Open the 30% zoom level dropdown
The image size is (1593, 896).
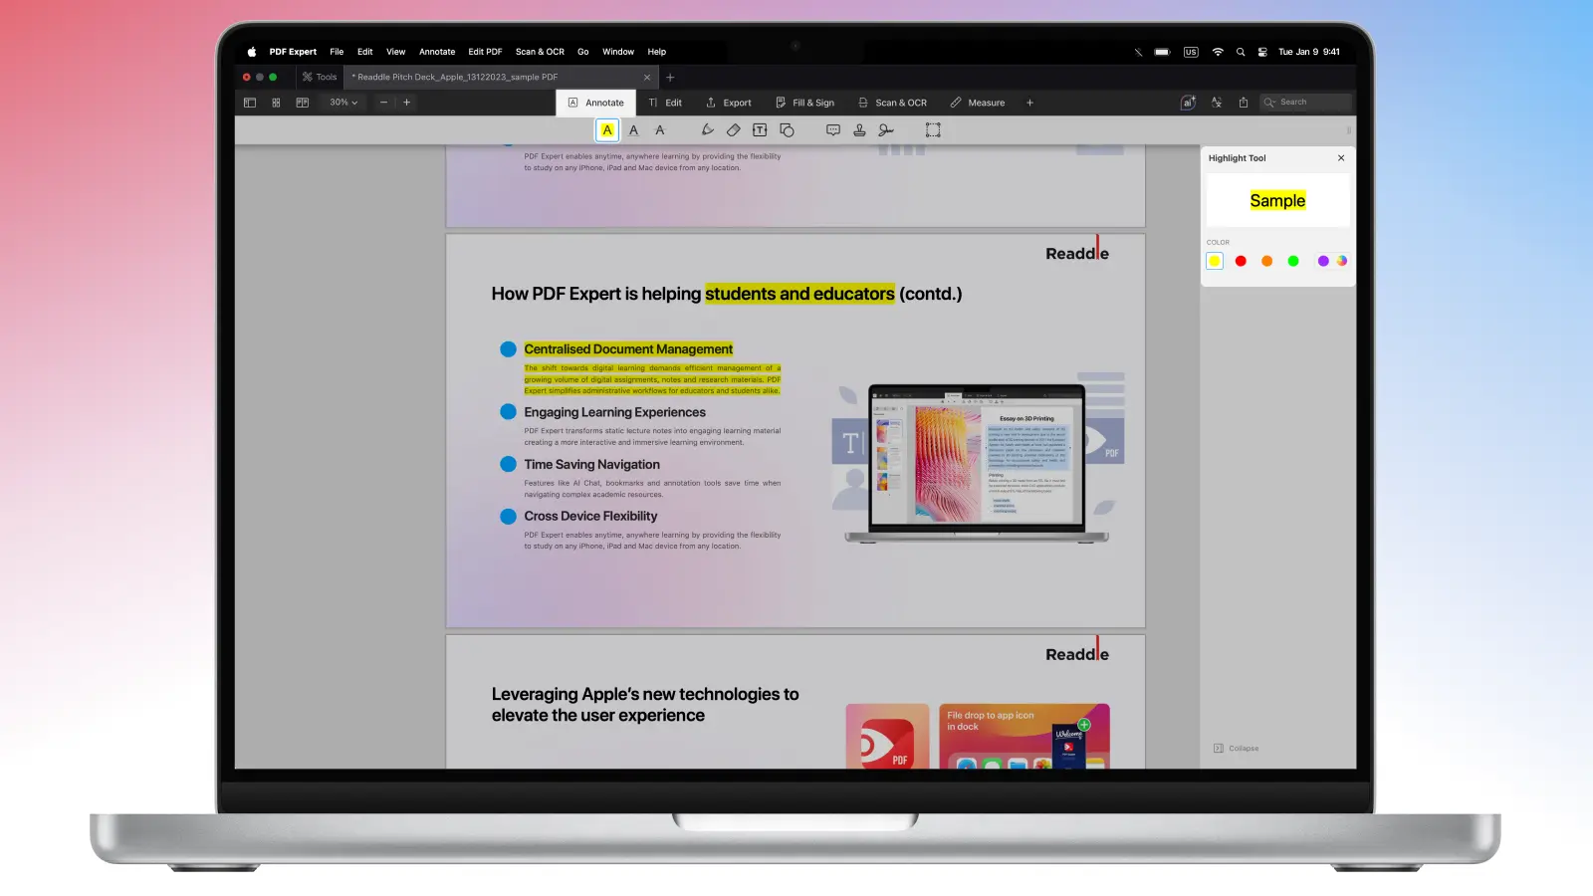coord(343,103)
